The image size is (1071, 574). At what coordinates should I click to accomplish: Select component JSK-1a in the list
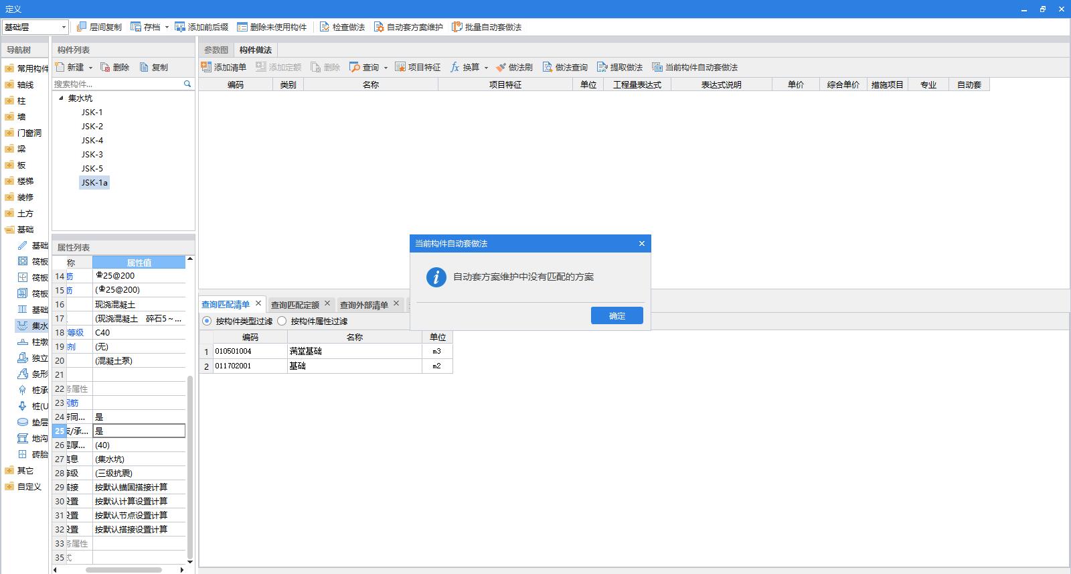[x=94, y=182]
